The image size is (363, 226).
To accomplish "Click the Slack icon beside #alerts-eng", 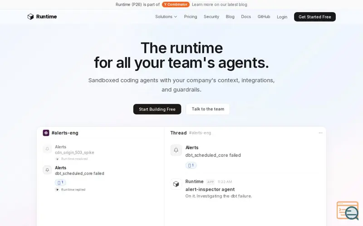I will tap(46, 133).
